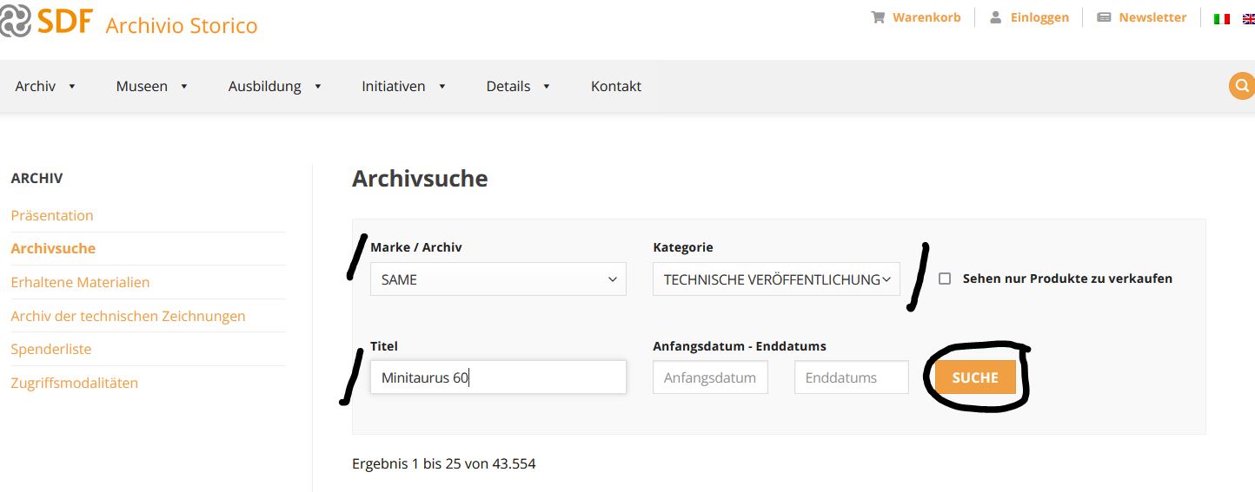Click the Enddatums date field

tap(851, 377)
